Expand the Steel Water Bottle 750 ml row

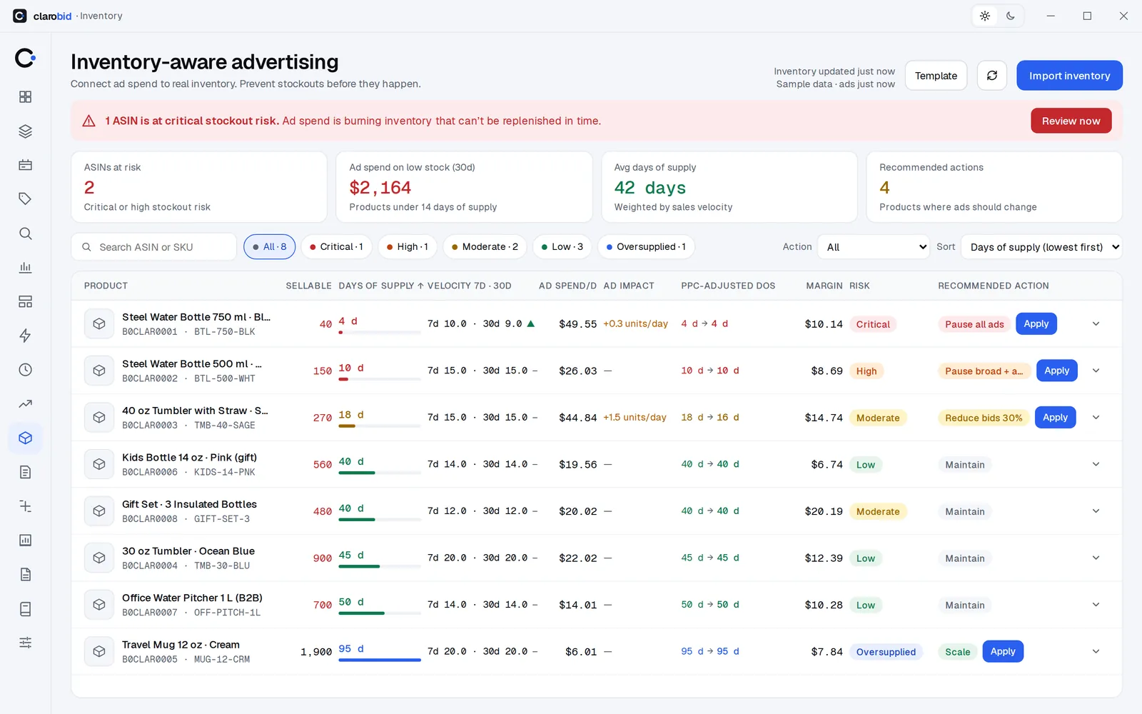[1096, 324]
